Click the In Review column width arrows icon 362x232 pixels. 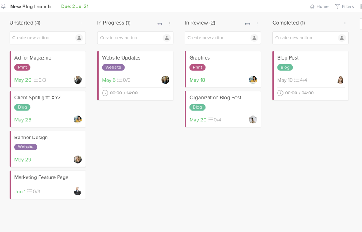(247, 24)
